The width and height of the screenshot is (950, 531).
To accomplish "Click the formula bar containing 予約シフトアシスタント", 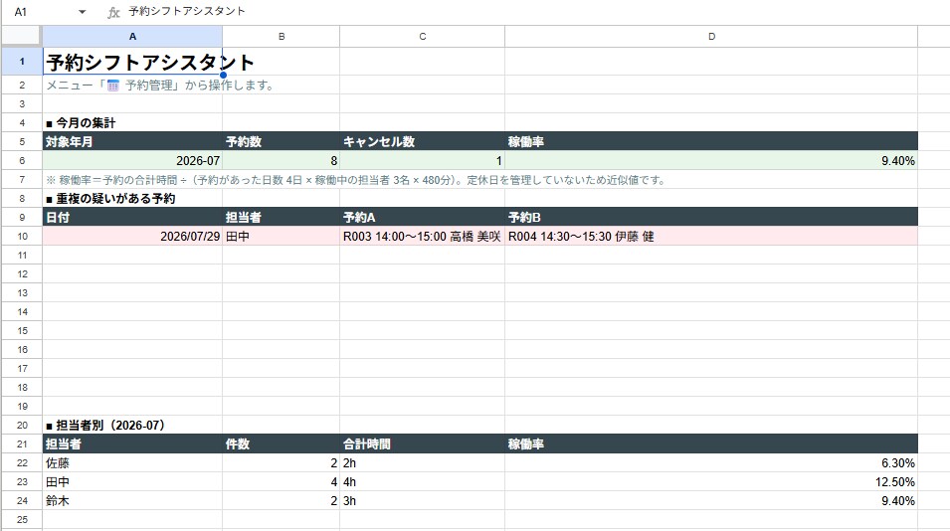I will click(536, 12).
